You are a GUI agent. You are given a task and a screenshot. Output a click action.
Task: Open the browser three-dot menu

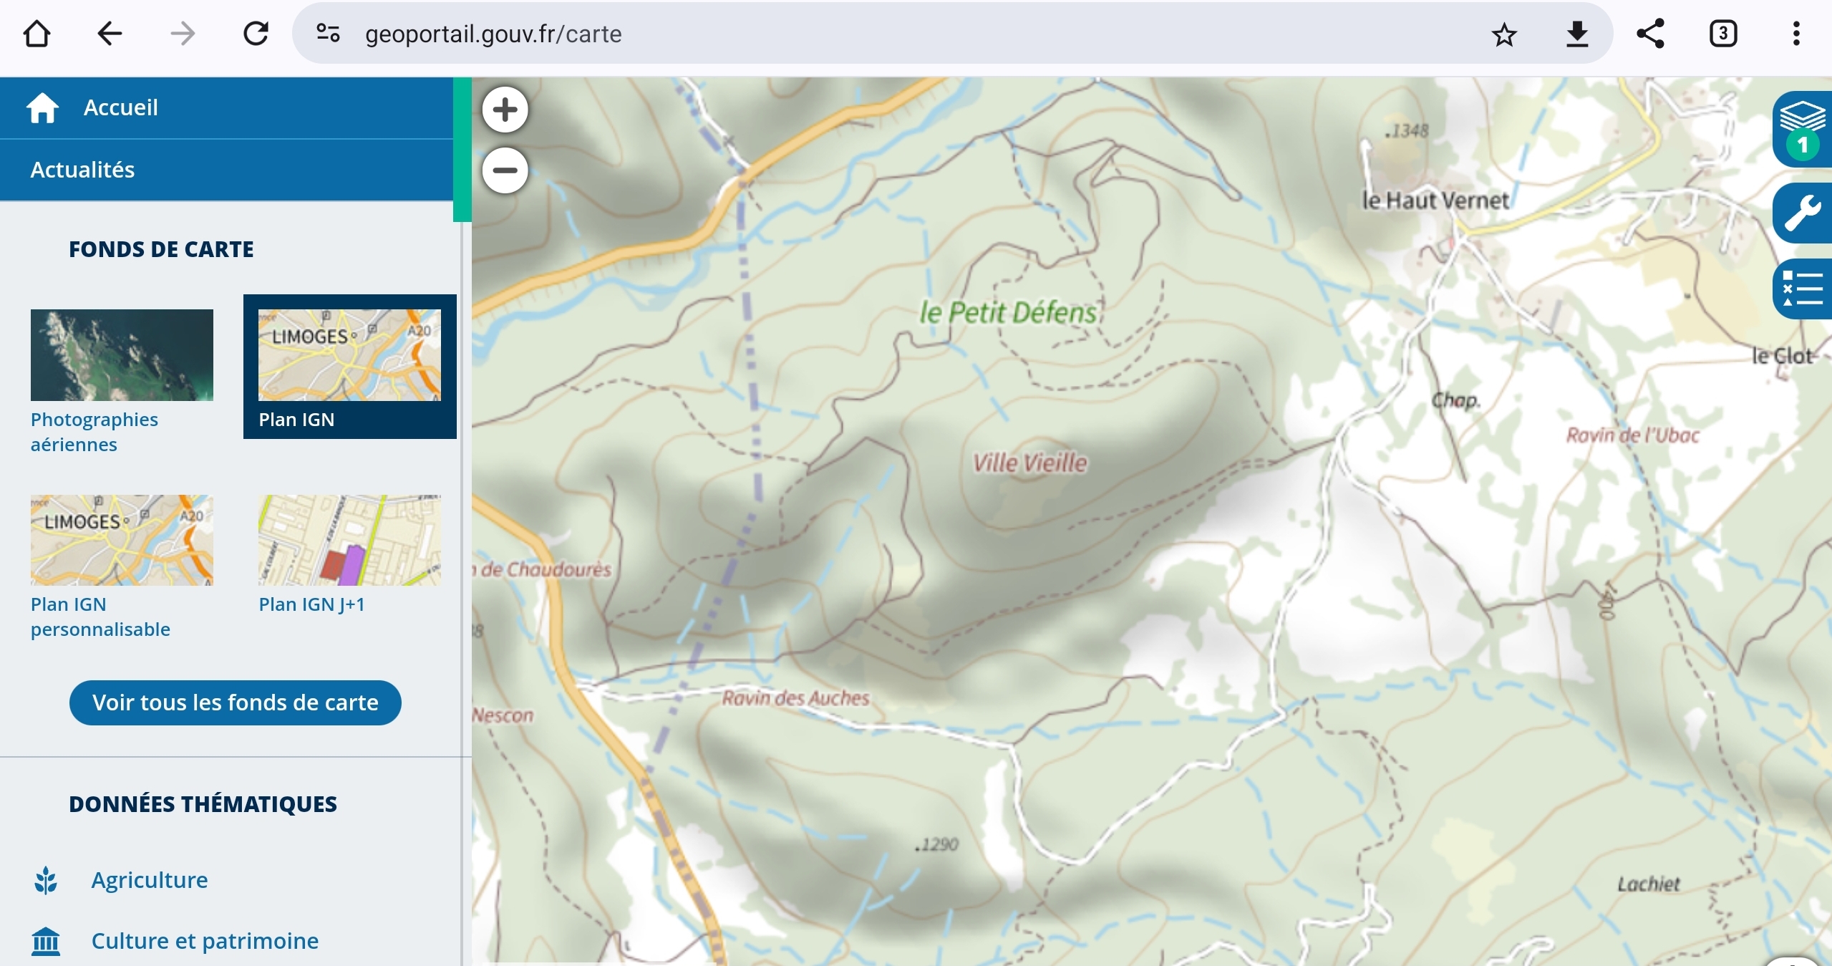coord(1796,34)
